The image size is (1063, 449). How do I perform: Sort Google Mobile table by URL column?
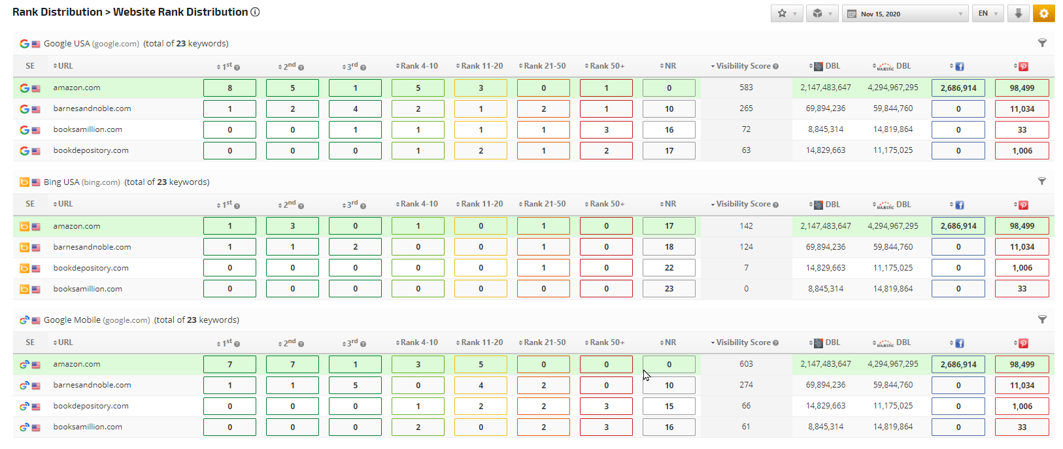(65, 342)
